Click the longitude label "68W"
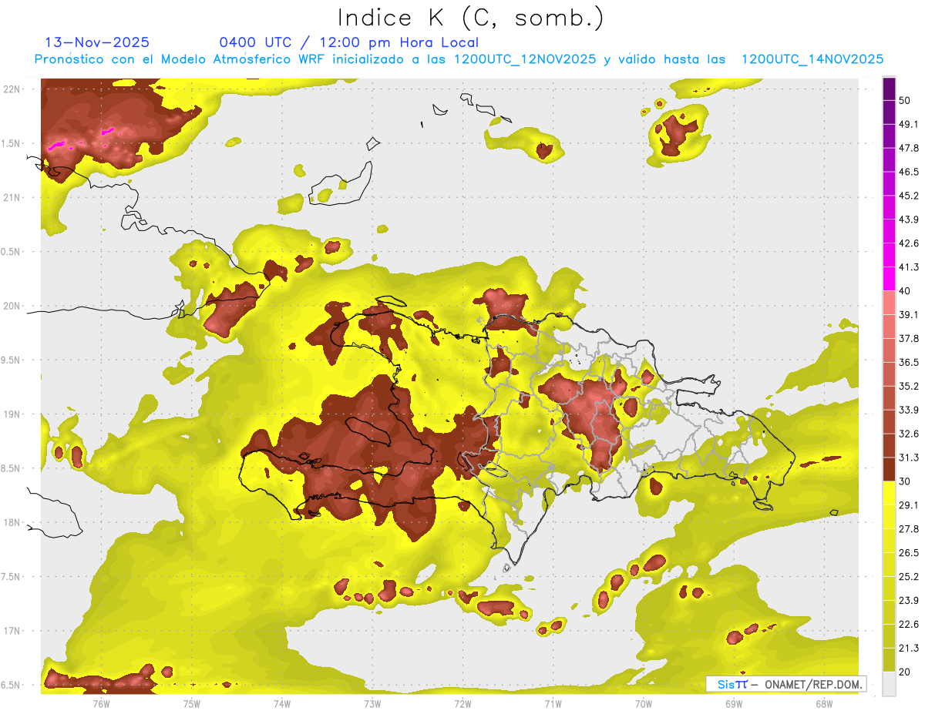The width and height of the screenshot is (925, 714). tap(824, 703)
